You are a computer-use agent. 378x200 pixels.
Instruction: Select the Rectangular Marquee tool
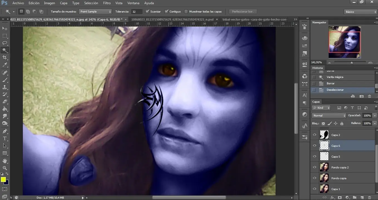point(5,36)
